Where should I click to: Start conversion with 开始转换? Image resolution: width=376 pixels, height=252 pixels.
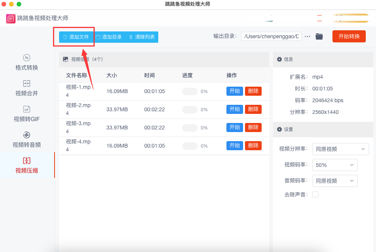point(349,36)
